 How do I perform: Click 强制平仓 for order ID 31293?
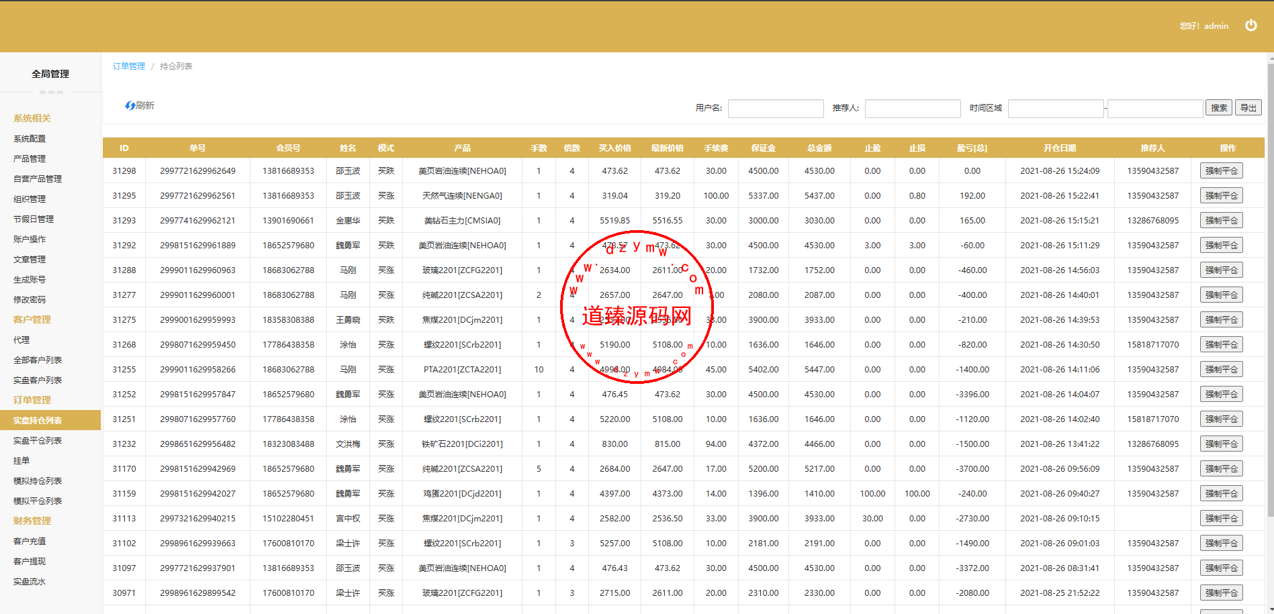(1221, 221)
